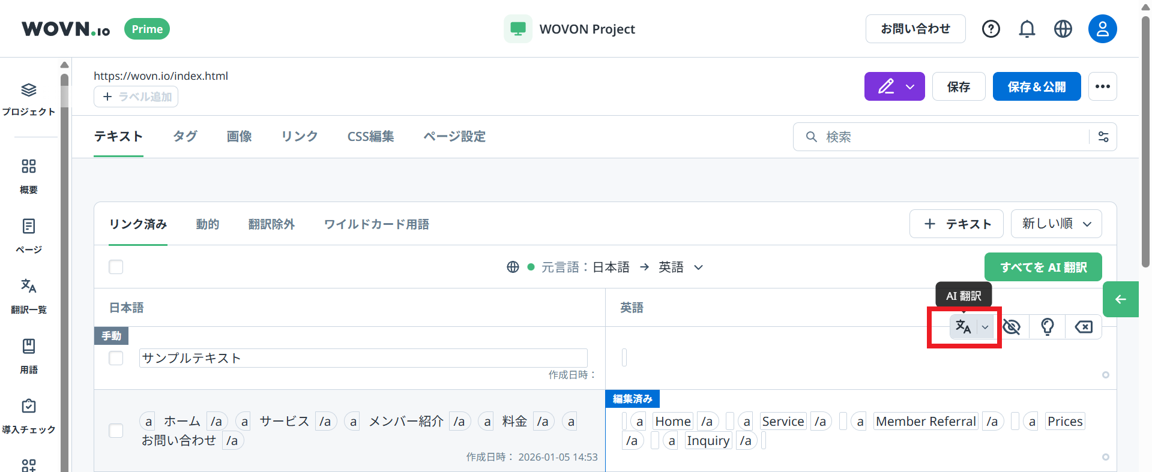Toggle the crossed-eye hide translation icon
The height and width of the screenshot is (472, 1152).
[1012, 327]
